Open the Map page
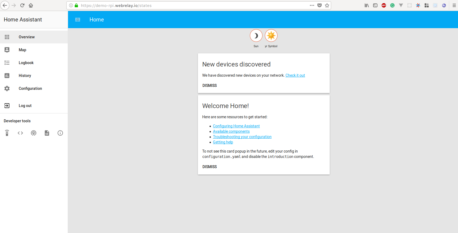458x233 pixels. tap(34, 50)
